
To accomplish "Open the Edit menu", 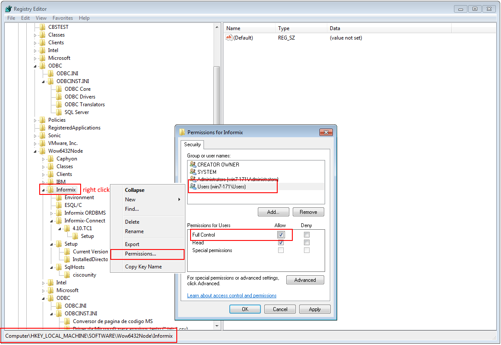I will coord(25,18).
